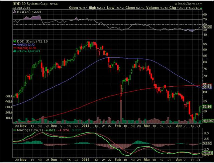Select the High 52.85 value
214x163 pixels.
[97, 8]
